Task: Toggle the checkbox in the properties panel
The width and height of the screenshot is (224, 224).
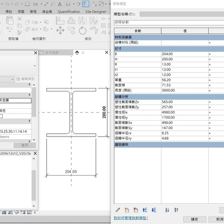Action: point(1,116)
